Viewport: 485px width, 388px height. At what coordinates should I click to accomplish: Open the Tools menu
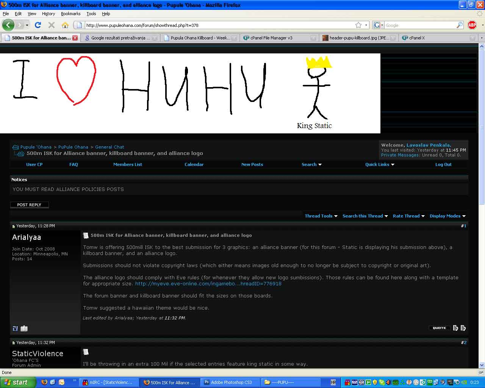(91, 14)
